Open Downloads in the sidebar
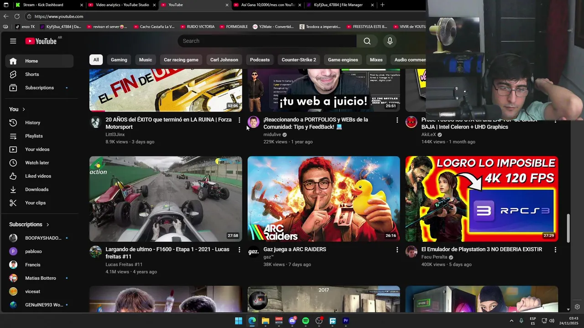The width and height of the screenshot is (584, 328). point(39,190)
